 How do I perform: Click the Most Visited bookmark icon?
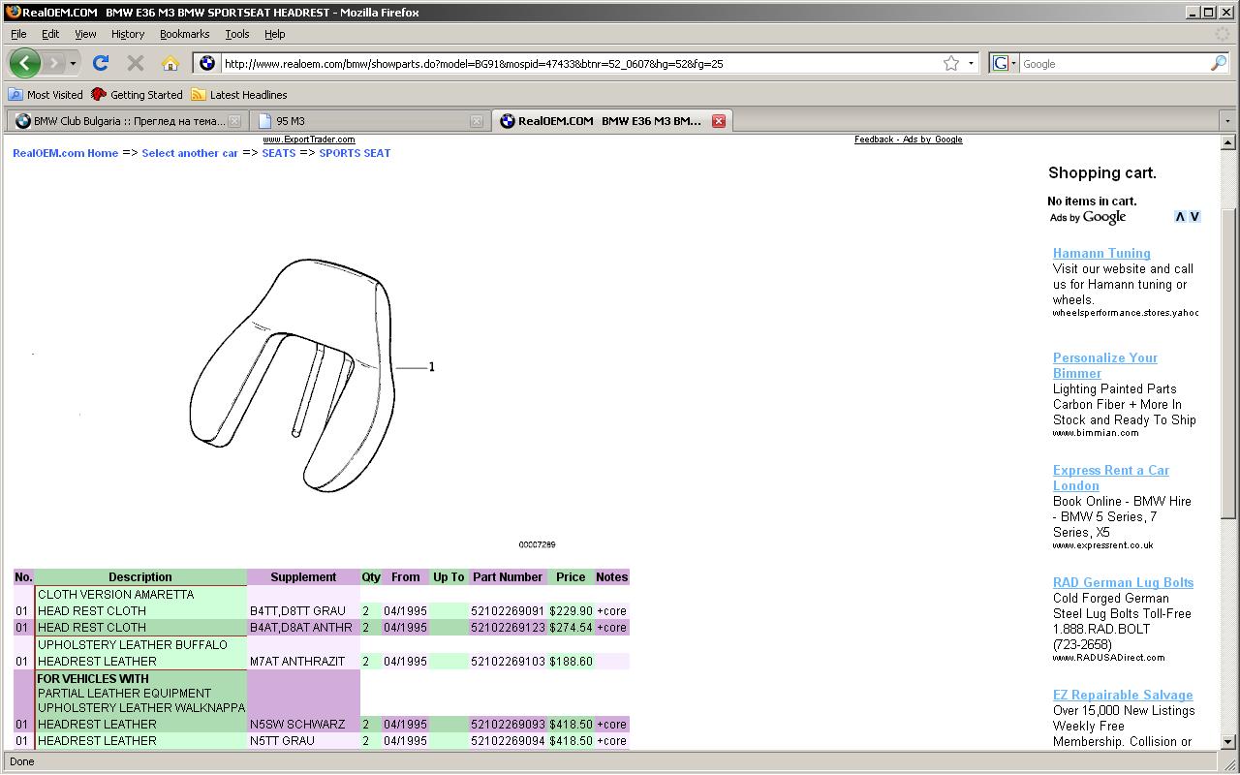pos(15,95)
